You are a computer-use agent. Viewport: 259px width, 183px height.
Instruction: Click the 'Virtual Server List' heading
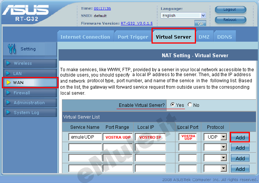(x=81, y=117)
